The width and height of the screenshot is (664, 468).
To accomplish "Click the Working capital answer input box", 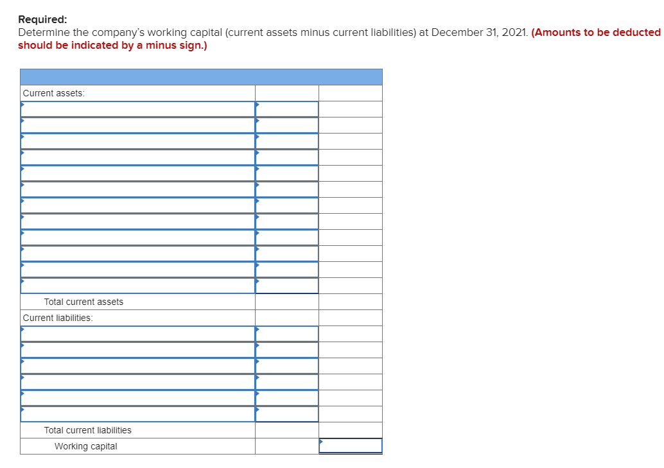I will [350, 446].
